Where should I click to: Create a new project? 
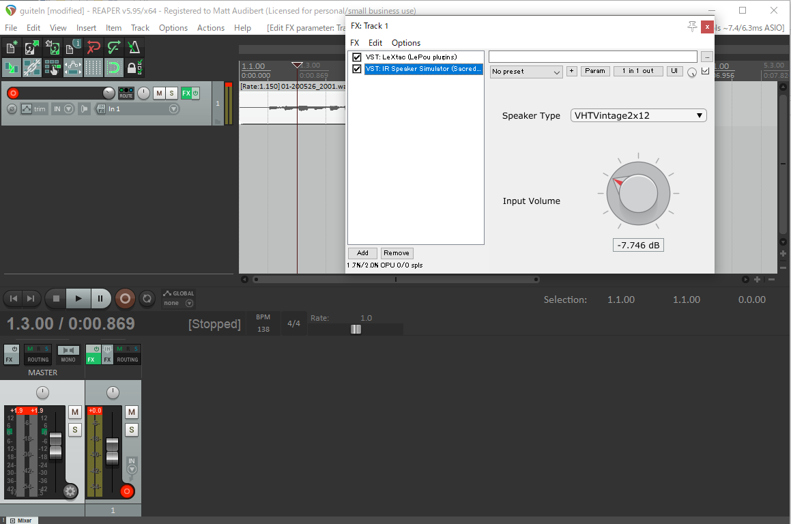point(10,46)
